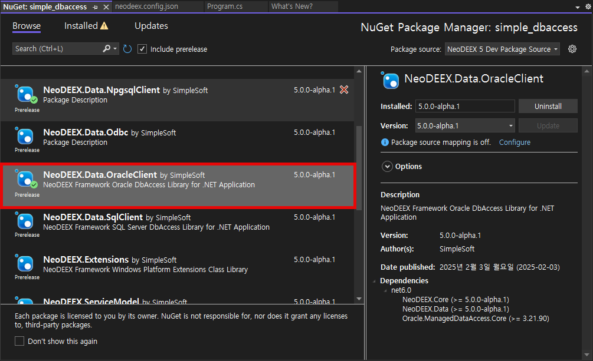Select NeoDEEX.Data.NpgsqlClient package row
Viewport: 593px width, 361px height.
pos(177,100)
